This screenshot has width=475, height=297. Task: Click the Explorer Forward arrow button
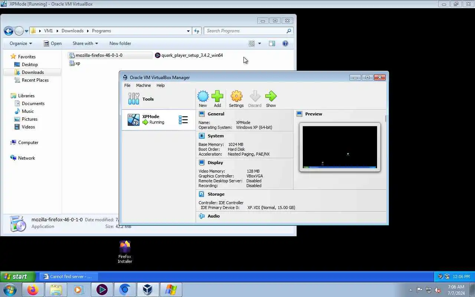tap(19, 31)
